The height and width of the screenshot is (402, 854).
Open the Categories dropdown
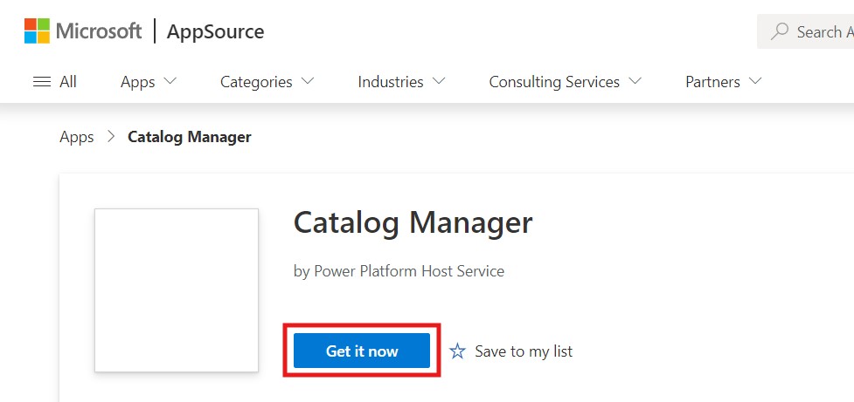(x=267, y=82)
